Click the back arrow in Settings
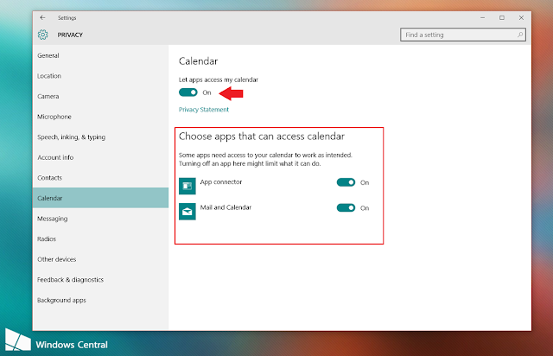 click(42, 17)
